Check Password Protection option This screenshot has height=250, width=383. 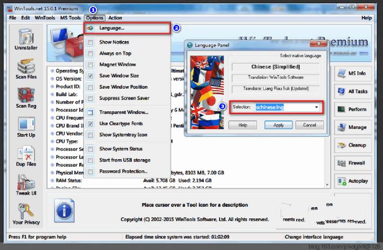(90, 171)
